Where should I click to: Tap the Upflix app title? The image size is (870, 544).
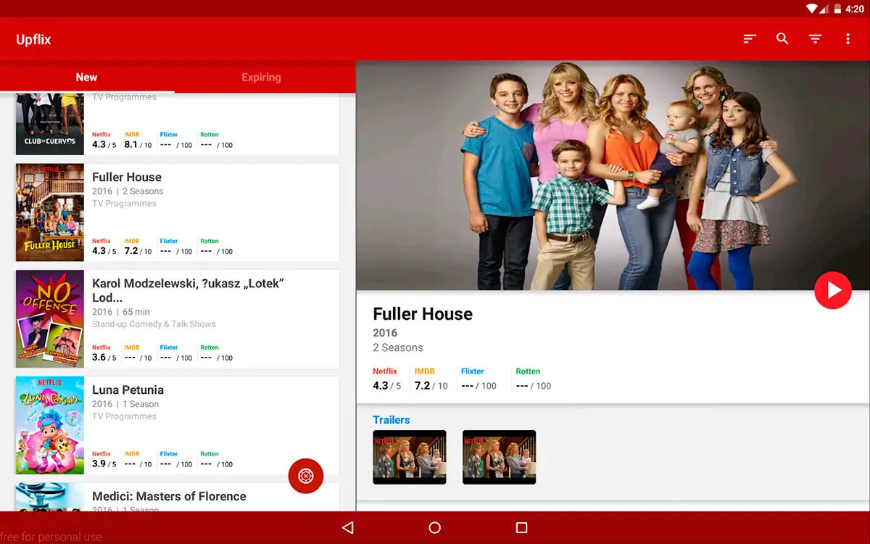click(34, 40)
